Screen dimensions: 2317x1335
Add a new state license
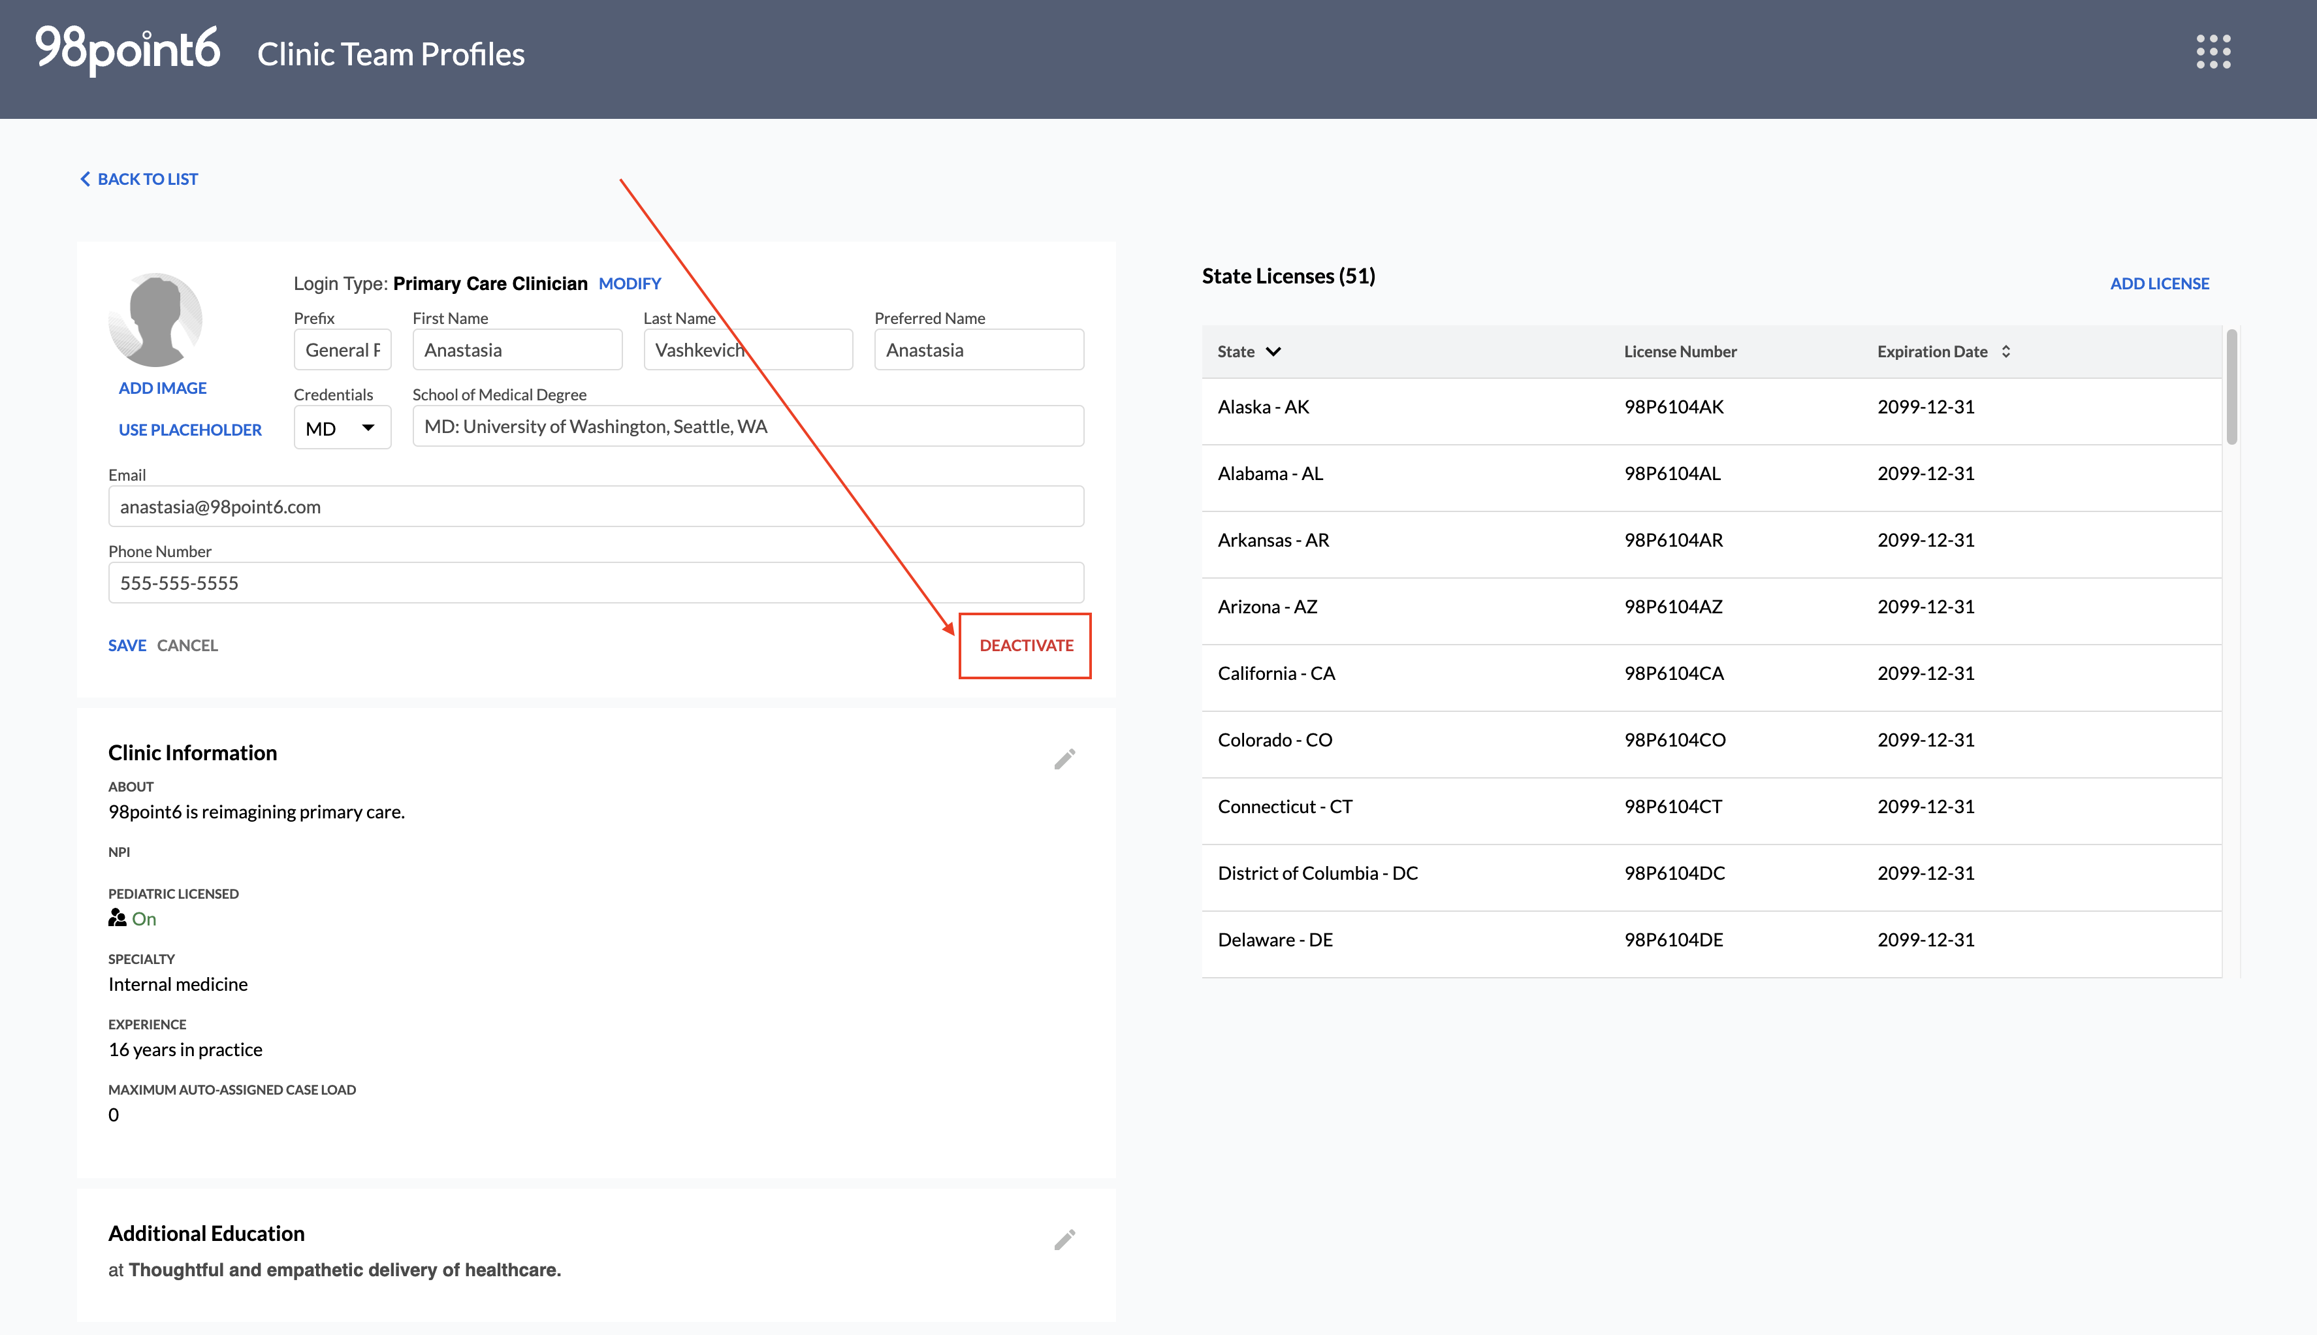click(2160, 283)
